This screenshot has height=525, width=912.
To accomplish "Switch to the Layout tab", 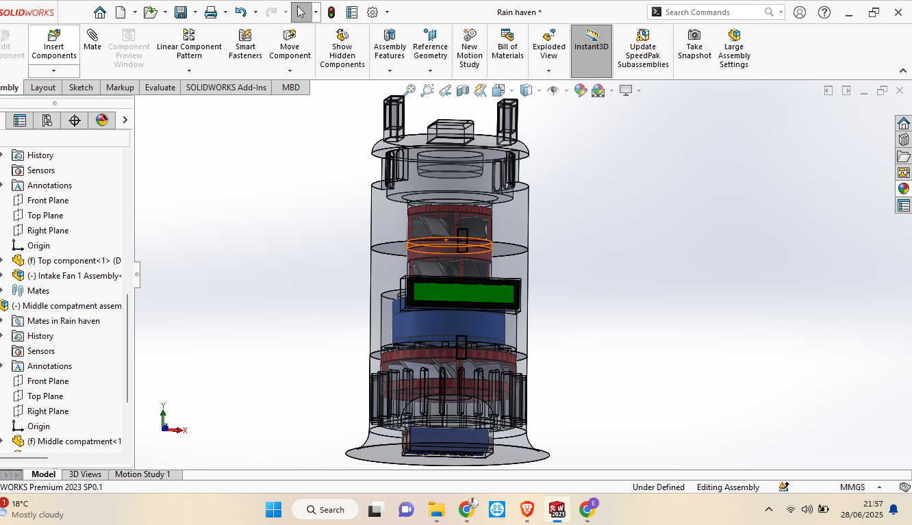I will click(x=43, y=88).
